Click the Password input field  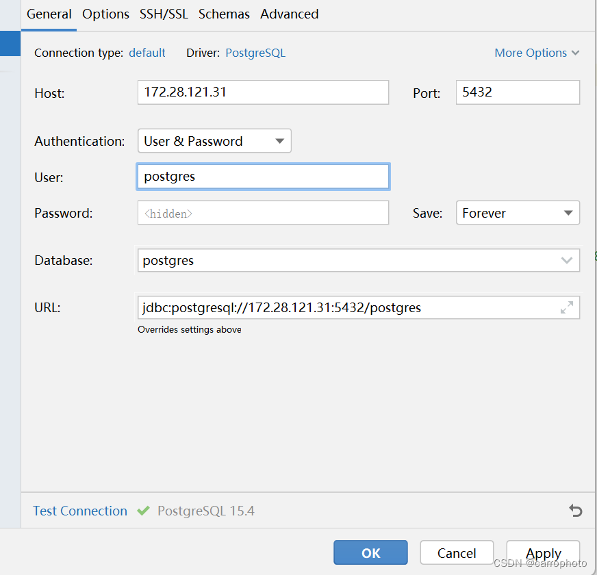click(x=263, y=212)
